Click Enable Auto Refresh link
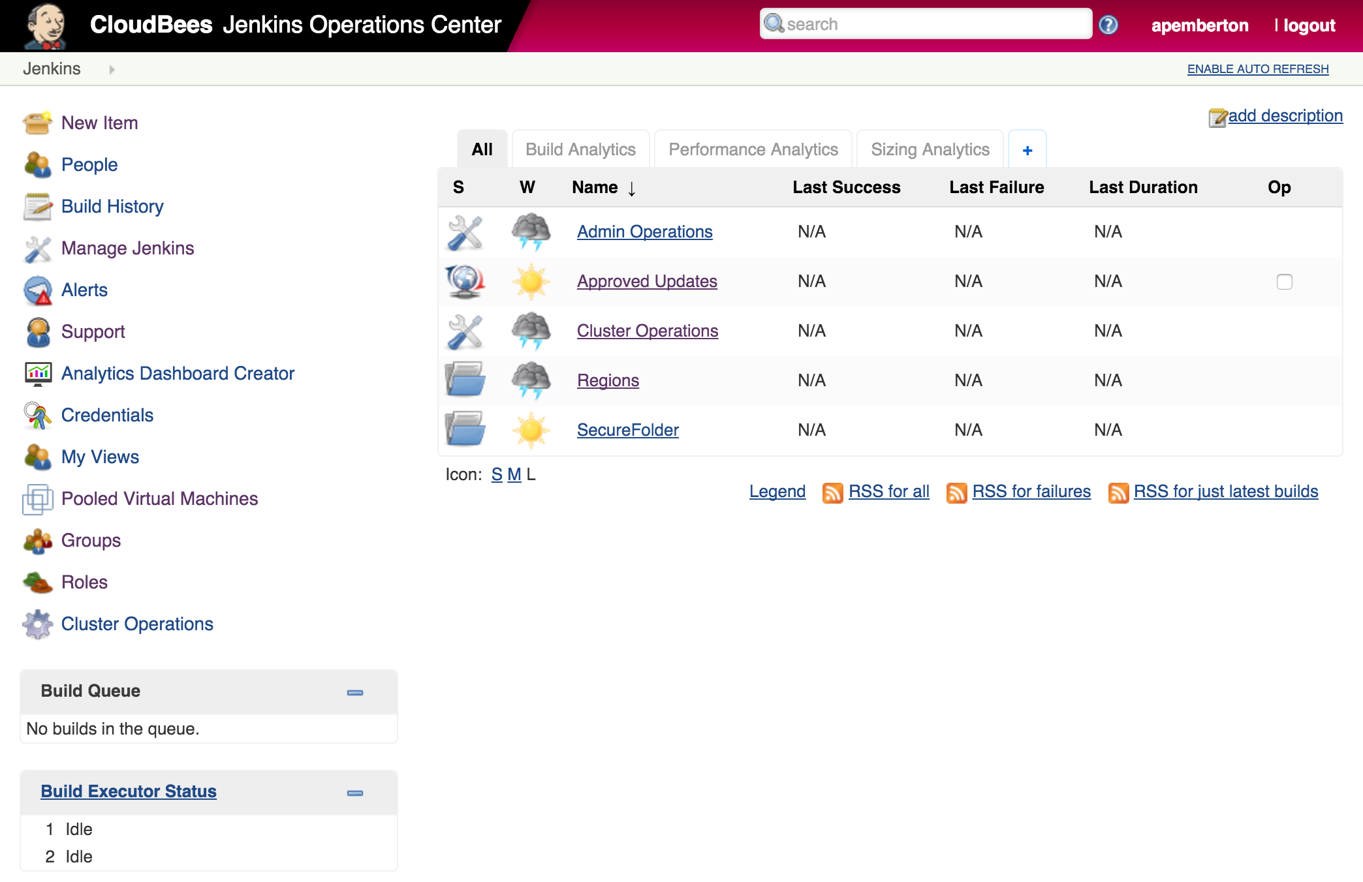Image resolution: width=1363 pixels, height=882 pixels. point(1257,69)
